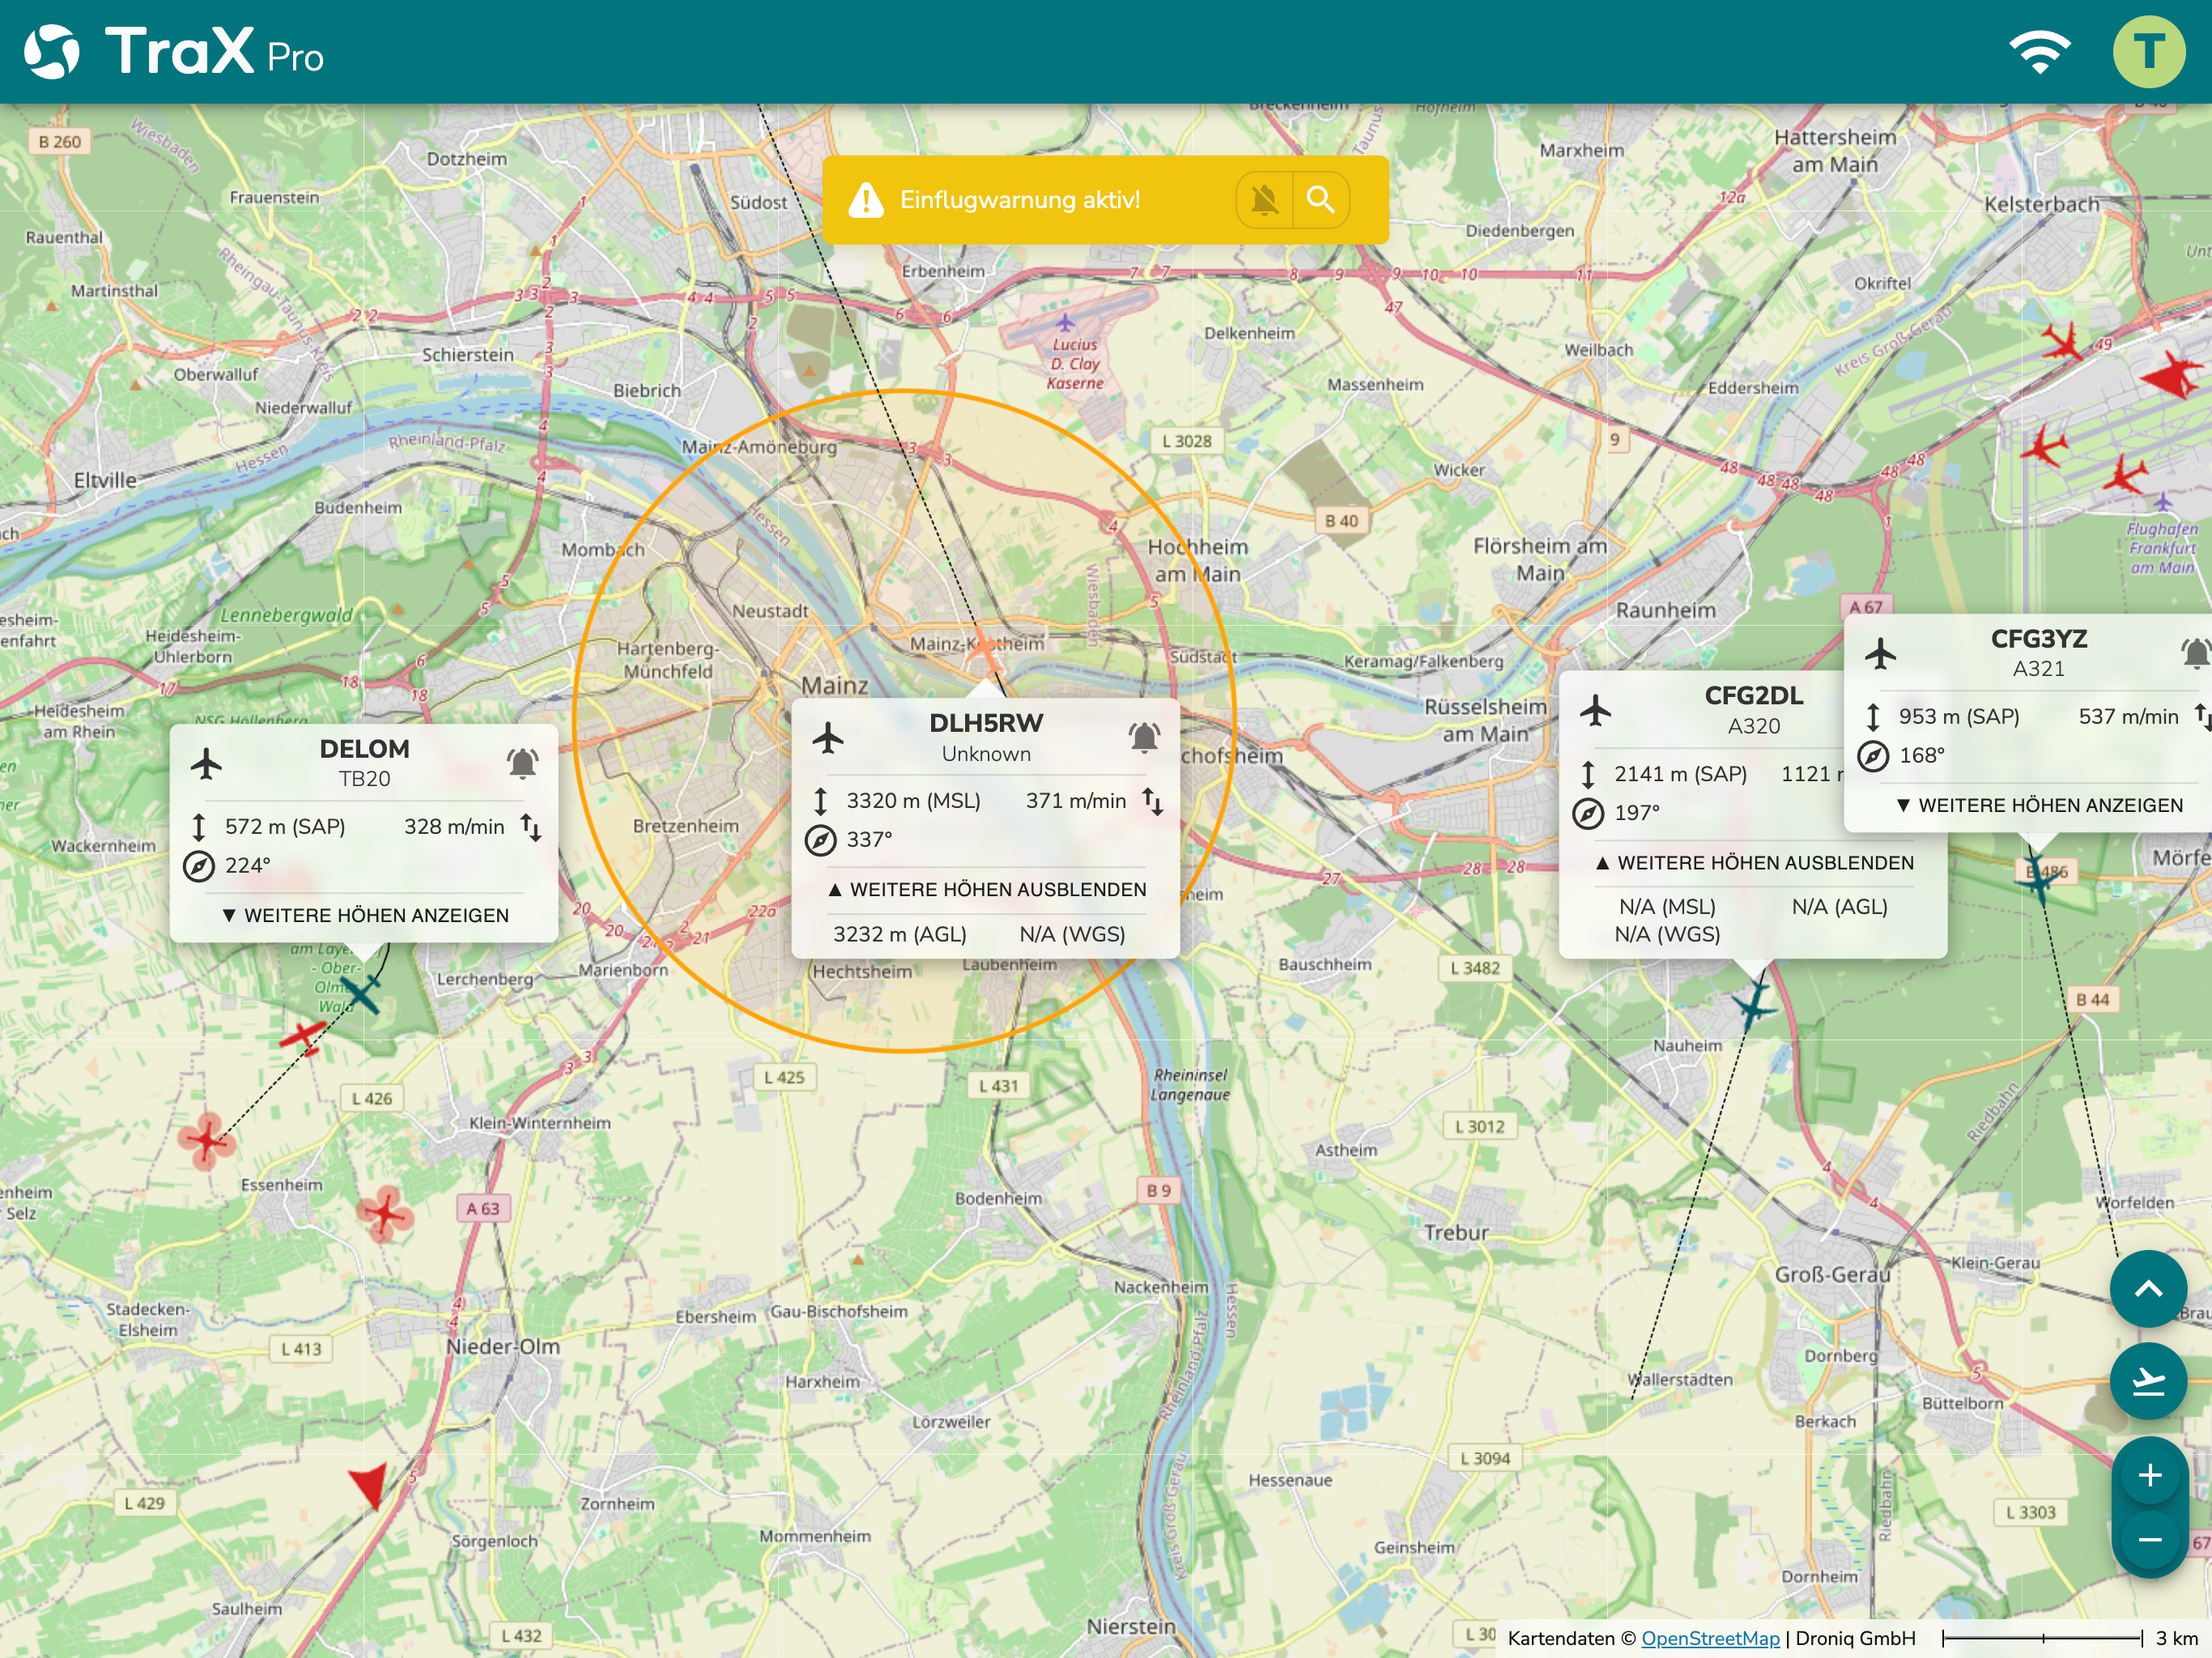2212x1658 pixels.
Task: Open the OpenStreetMap attribution link
Action: coord(1710,1638)
